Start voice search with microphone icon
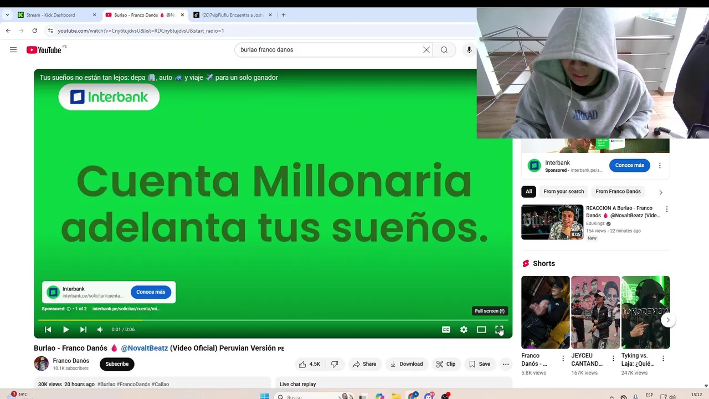This screenshot has height=399, width=709. pyautogui.click(x=469, y=50)
